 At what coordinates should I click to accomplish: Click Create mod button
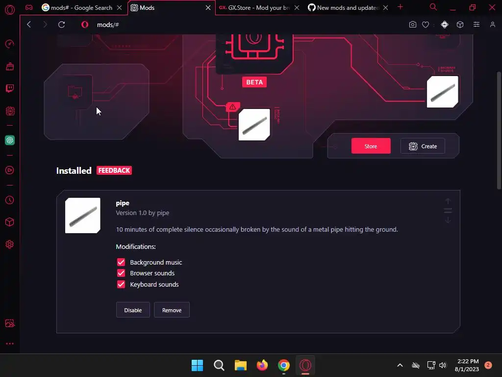(x=423, y=146)
